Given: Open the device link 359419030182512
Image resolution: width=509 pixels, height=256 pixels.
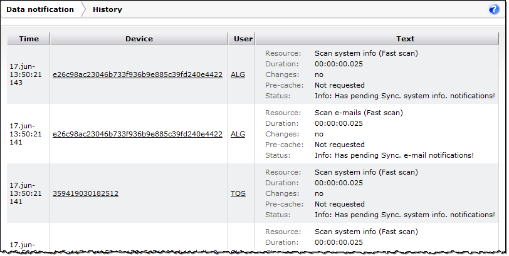Looking at the screenshot, I should (x=85, y=193).
